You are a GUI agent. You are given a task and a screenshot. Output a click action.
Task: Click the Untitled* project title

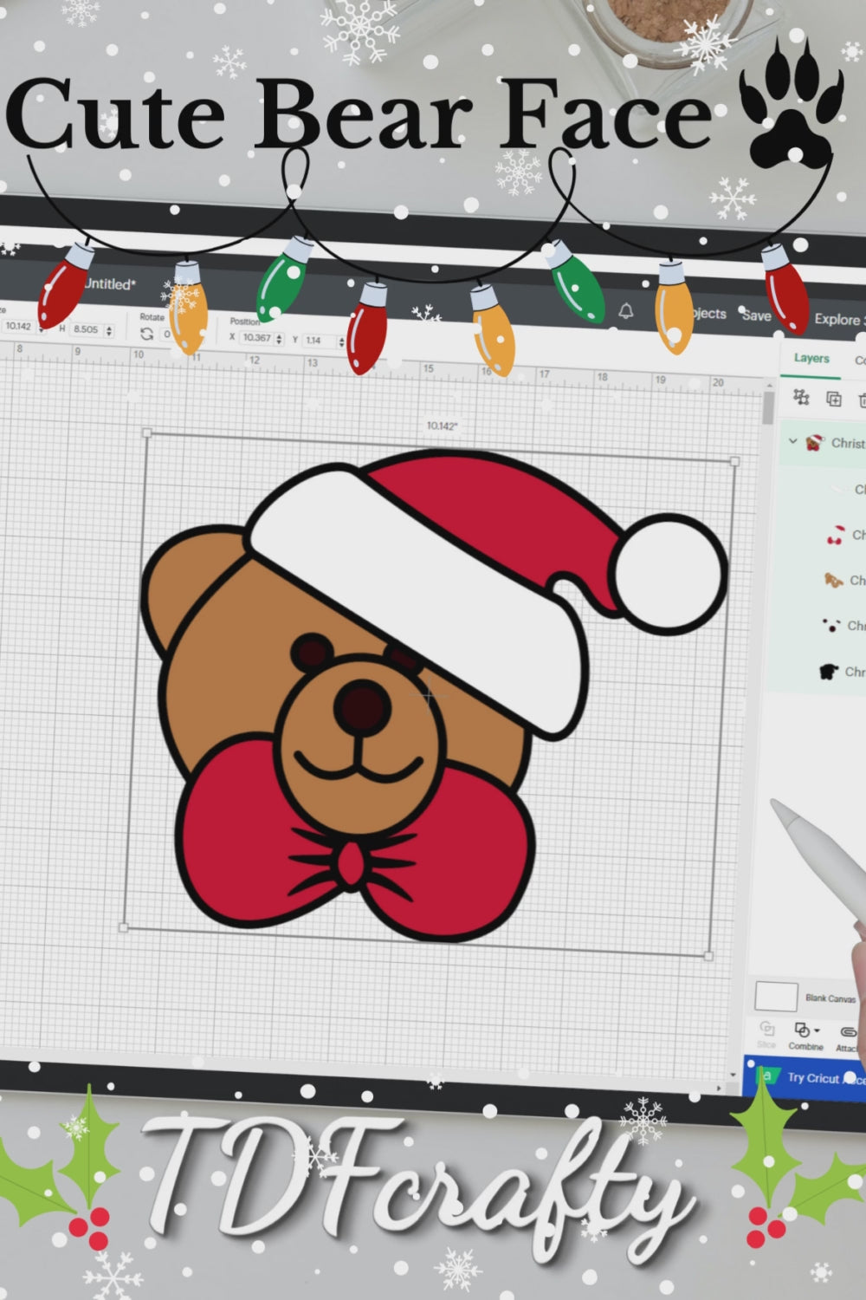[110, 284]
